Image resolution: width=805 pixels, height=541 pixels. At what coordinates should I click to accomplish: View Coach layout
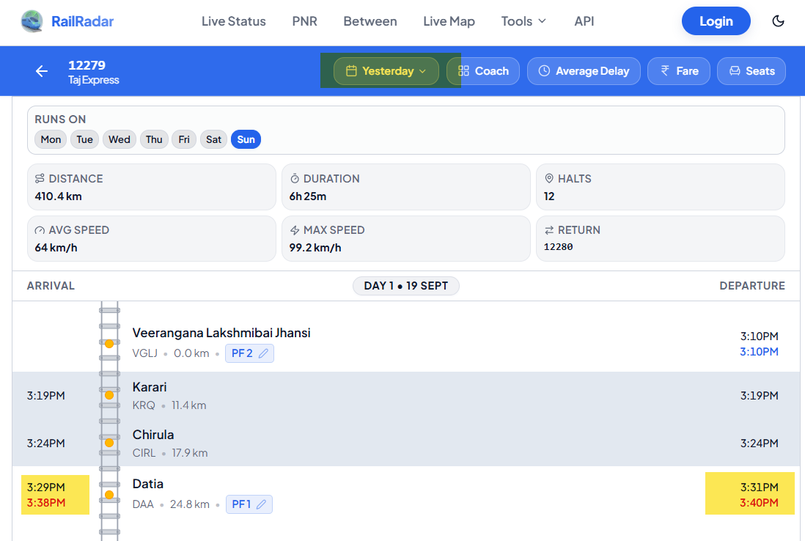click(x=483, y=71)
